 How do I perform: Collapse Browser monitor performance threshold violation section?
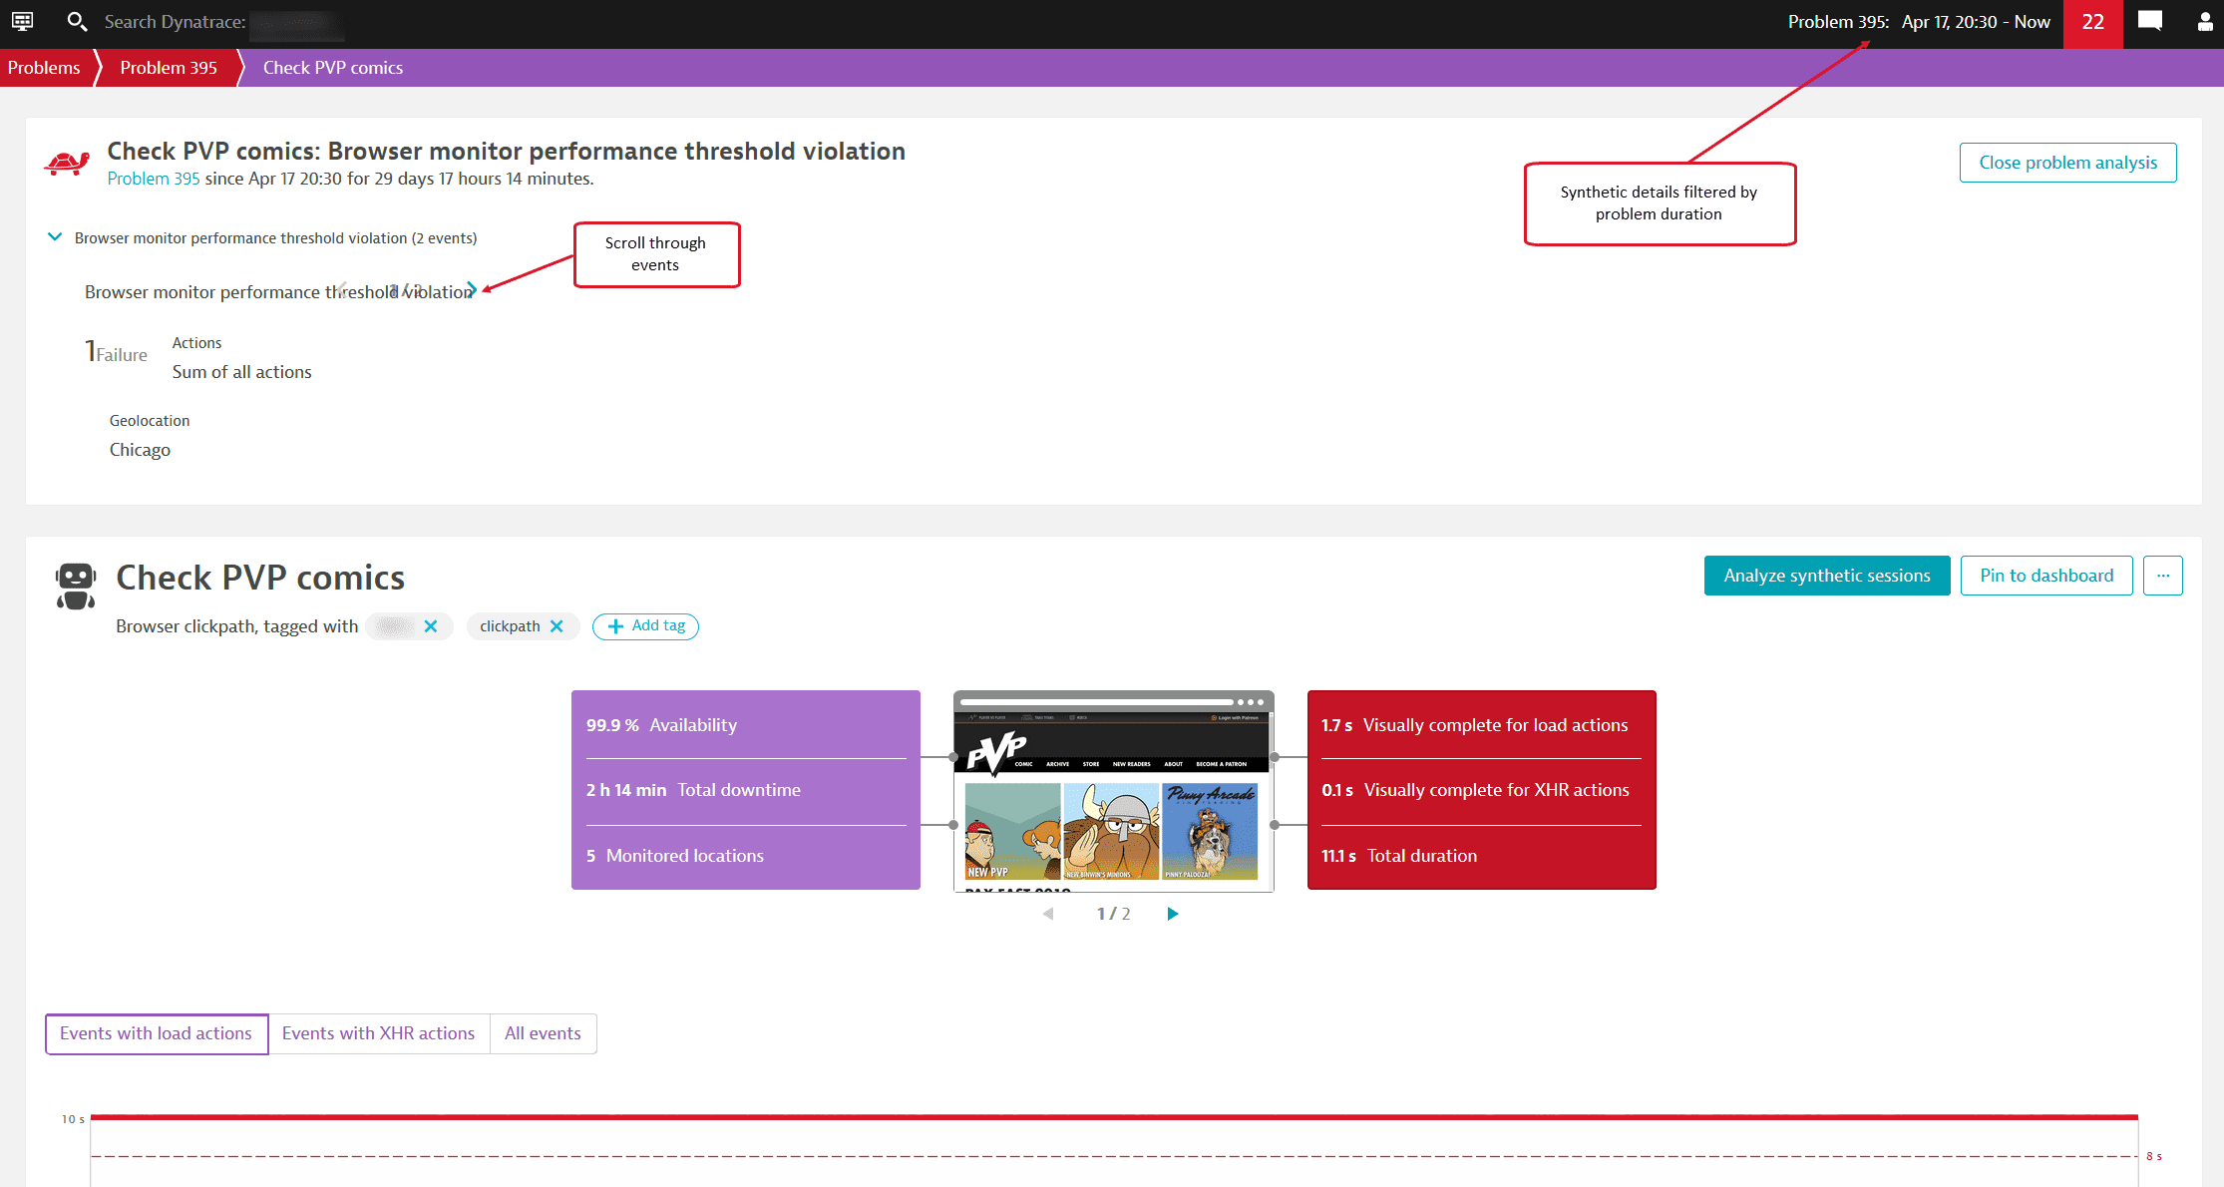pos(55,237)
